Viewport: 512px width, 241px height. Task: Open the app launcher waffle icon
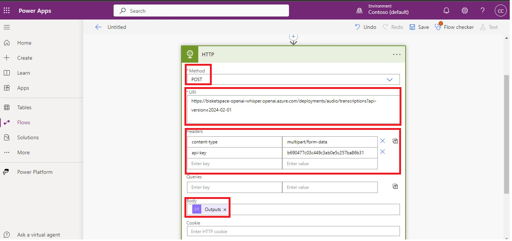click(7, 11)
